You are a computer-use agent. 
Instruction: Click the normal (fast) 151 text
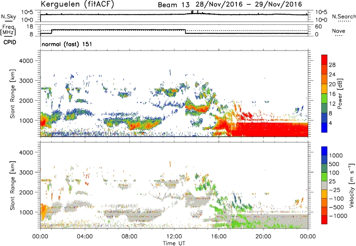pos(67,44)
